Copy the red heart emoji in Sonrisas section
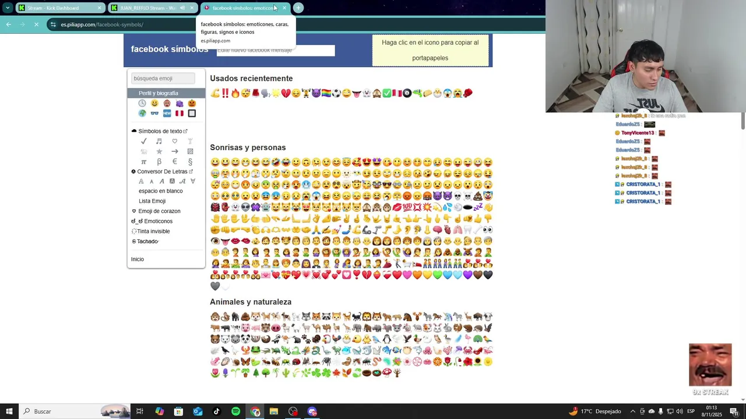 pos(397,275)
